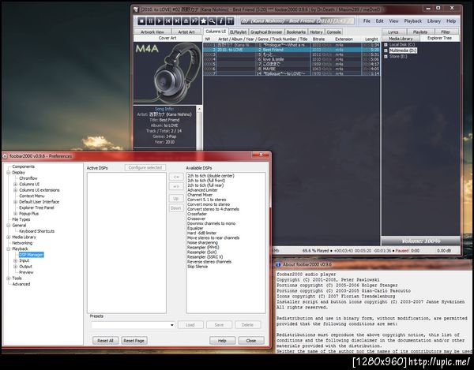
Task: Skip to previous track with toolbar icon
Action: (168, 21)
